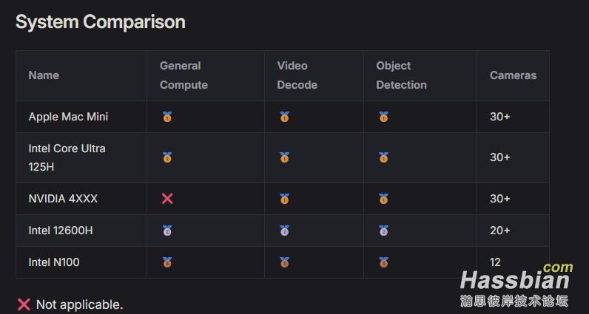Click the bronze medal under Object Detection for Intel N100
The image size is (589, 314).
coord(383,262)
